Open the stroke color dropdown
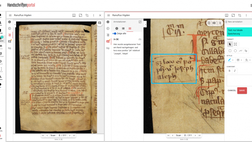Viewport: 252px width, 142px height. coord(231,60)
